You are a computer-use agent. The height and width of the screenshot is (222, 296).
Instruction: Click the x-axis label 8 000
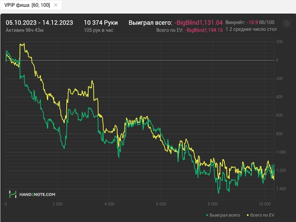click(x=213, y=204)
